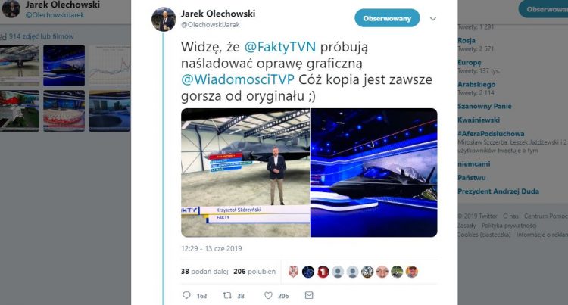View the 206 polubień list

click(x=254, y=272)
